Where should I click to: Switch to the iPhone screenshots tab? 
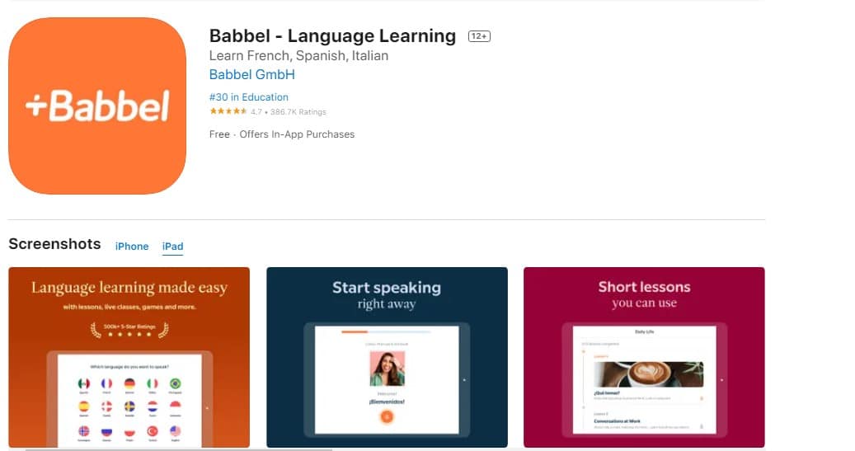(132, 247)
